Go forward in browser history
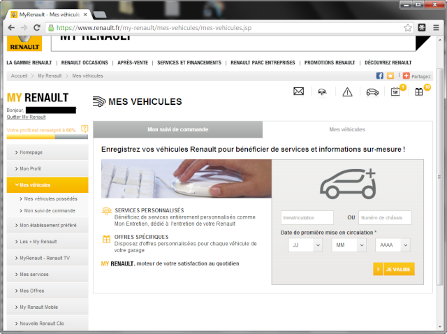Viewport: 447px width, 334px height. coord(24,28)
